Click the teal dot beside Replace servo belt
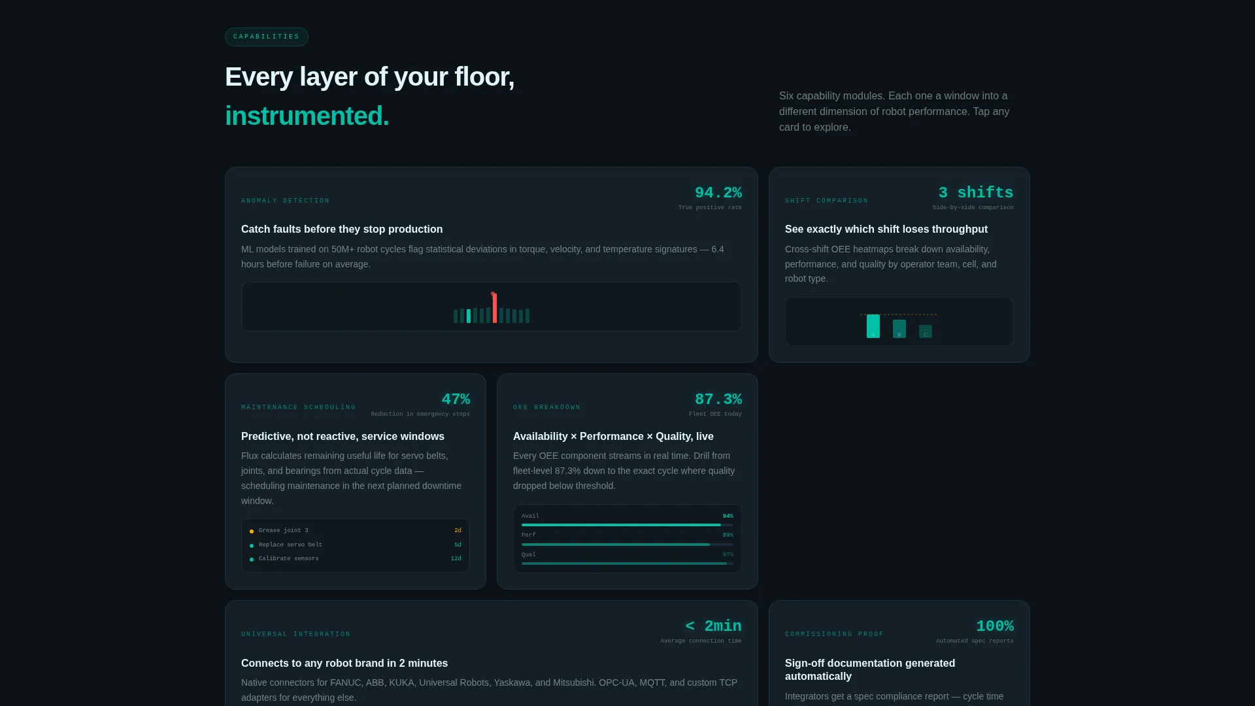The height and width of the screenshot is (706, 1255). [x=252, y=545]
